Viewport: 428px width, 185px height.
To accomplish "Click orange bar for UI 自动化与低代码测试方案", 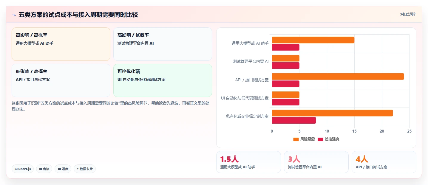I will click(285, 95).
